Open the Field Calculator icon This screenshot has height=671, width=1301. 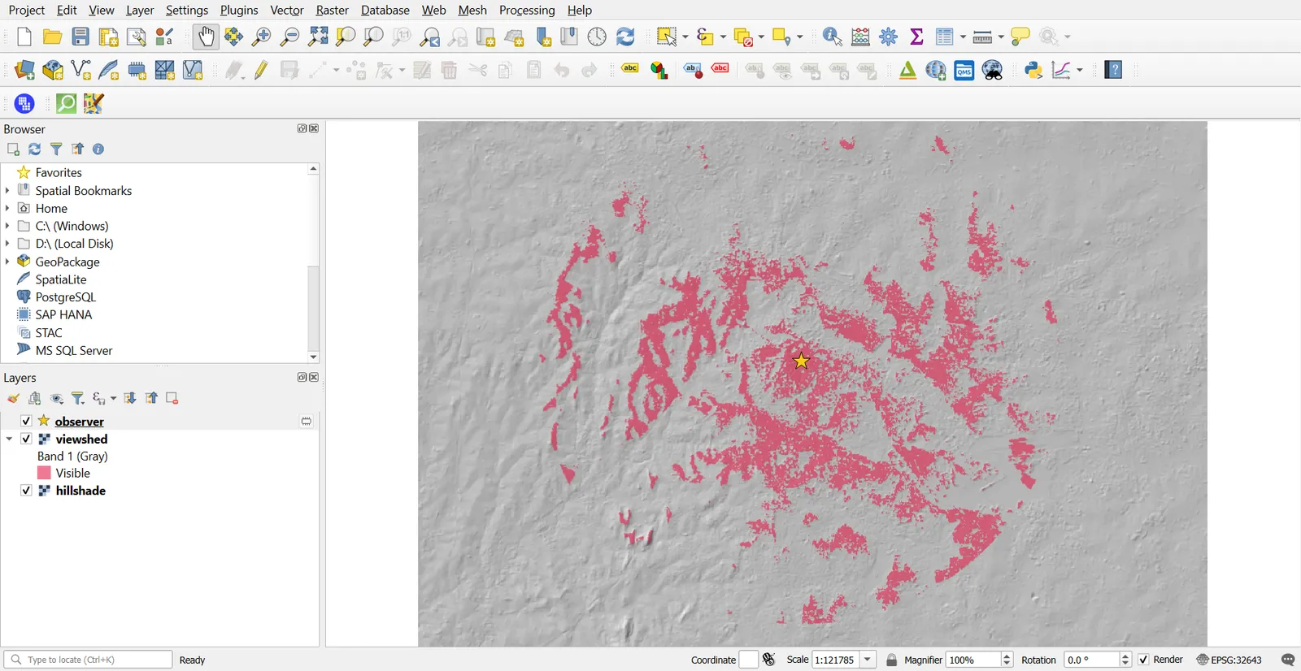(861, 37)
